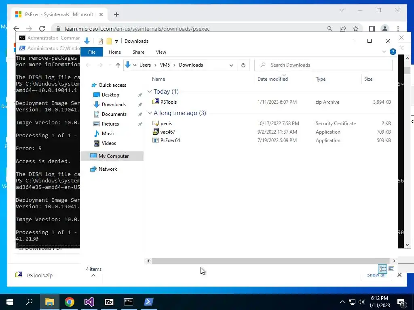Collapse the Today group
This screenshot has width=414, height=310.
tap(150, 92)
